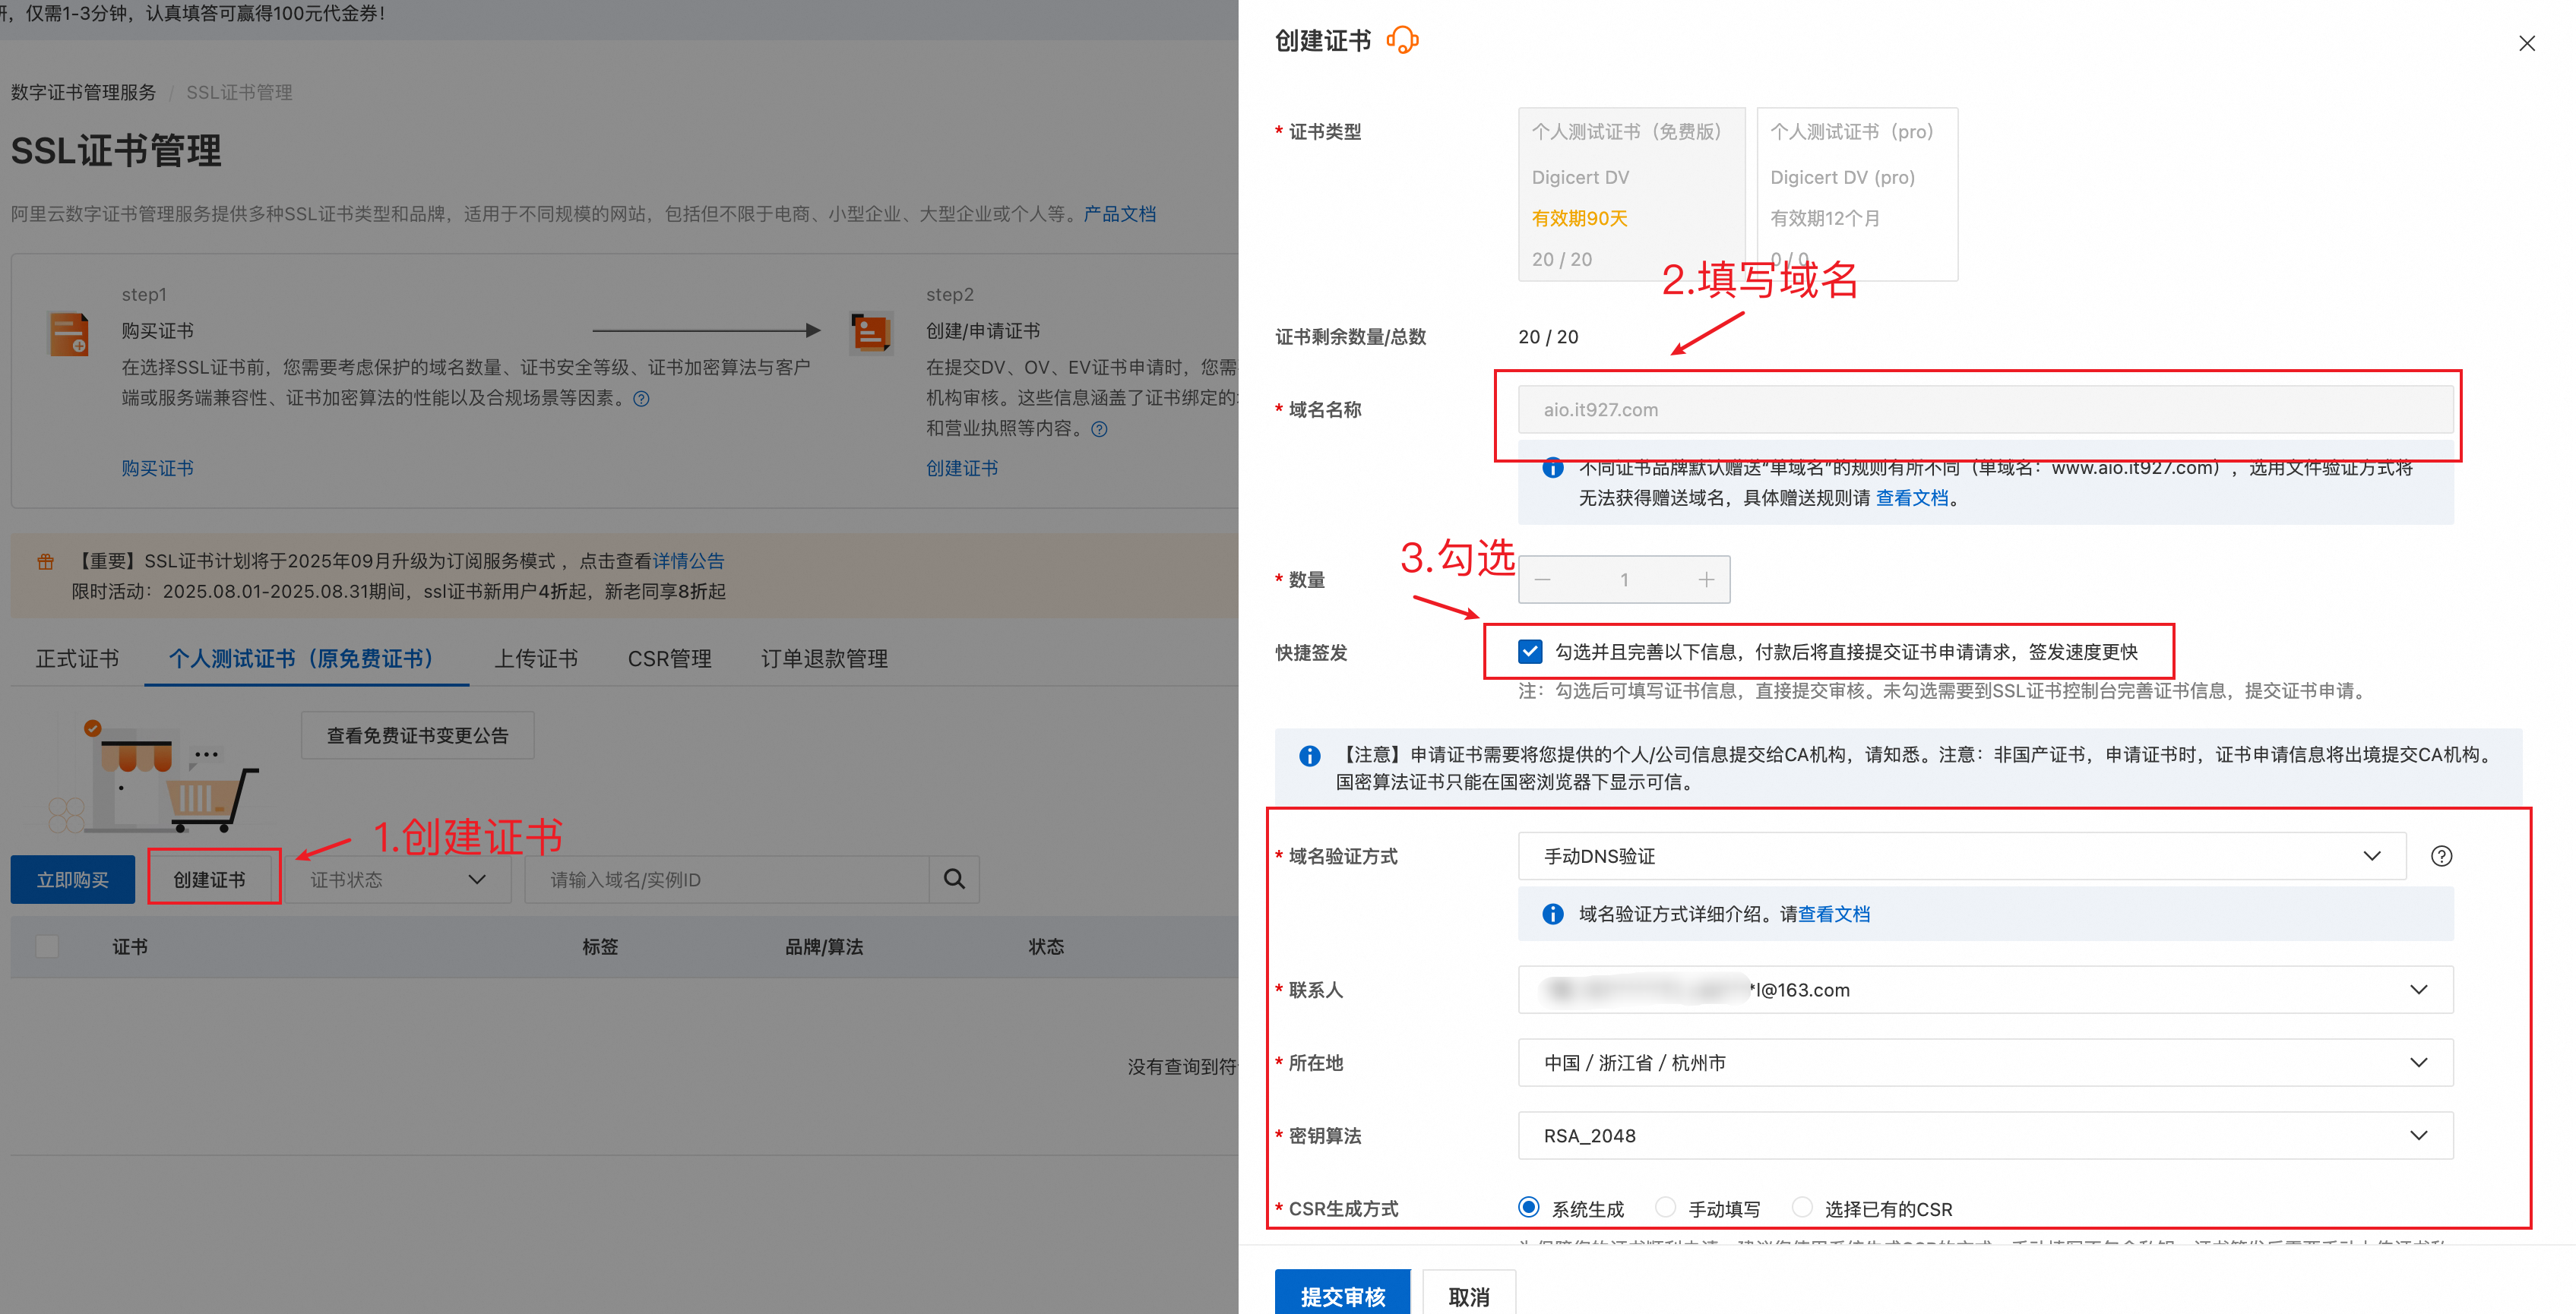
Task: Open the 域名验证方式 dropdown
Action: tap(1961, 856)
